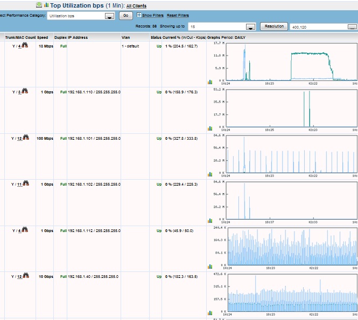This screenshot has width=358, height=320.
Task: Click IP address 192.168.1.102 / 255.255.255.0
Action: coord(94,184)
